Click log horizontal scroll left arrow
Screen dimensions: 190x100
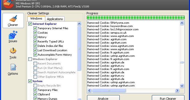pos(90,90)
